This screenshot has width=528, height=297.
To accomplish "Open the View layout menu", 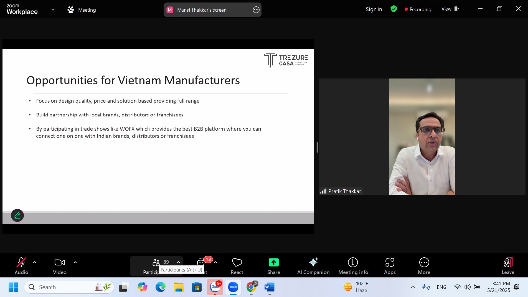I will tap(450, 9).
